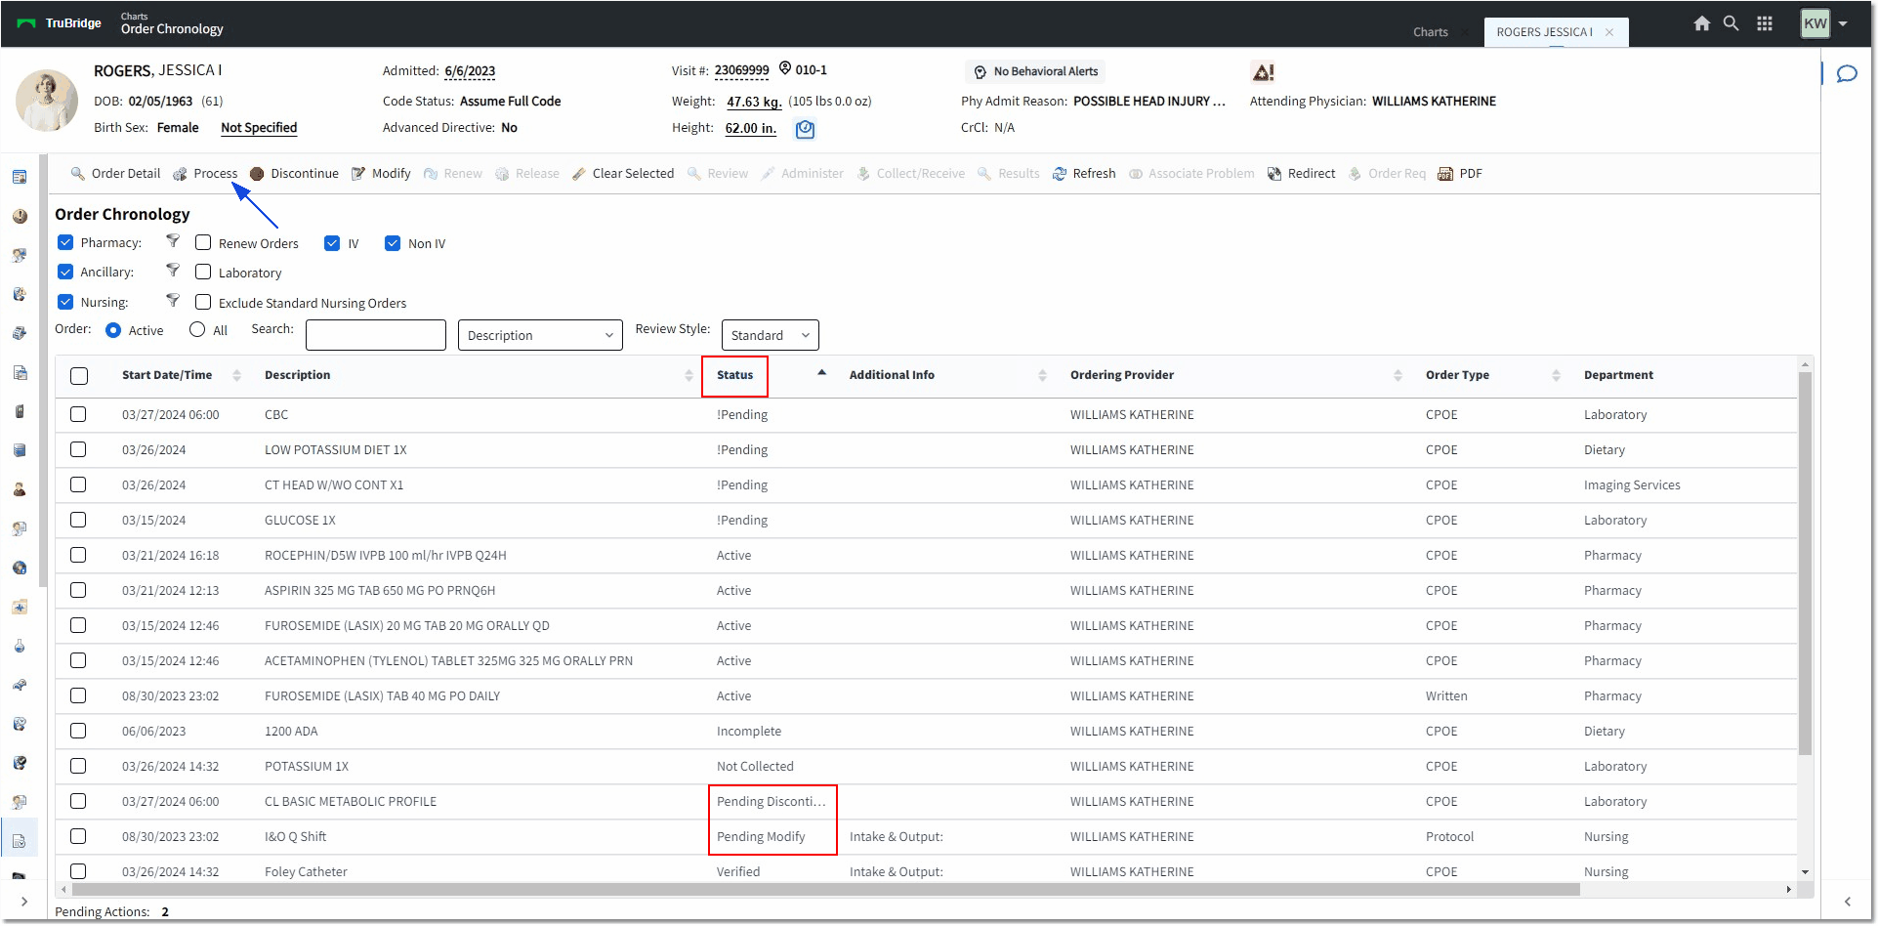Screen dimensions: 1878x926
Task: Click Modify in toolbar
Action: point(381,174)
